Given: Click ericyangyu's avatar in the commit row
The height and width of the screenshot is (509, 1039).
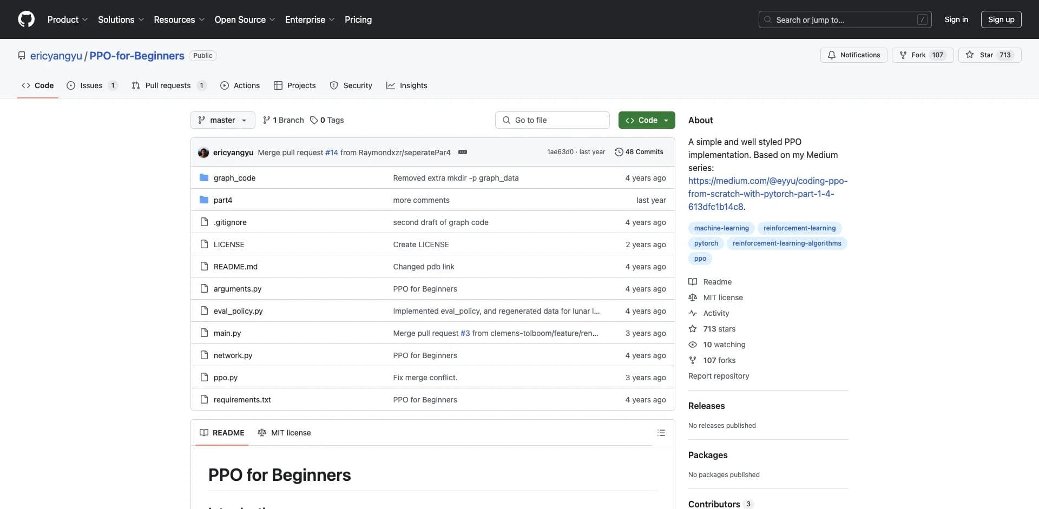Looking at the screenshot, I should (x=203, y=152).
